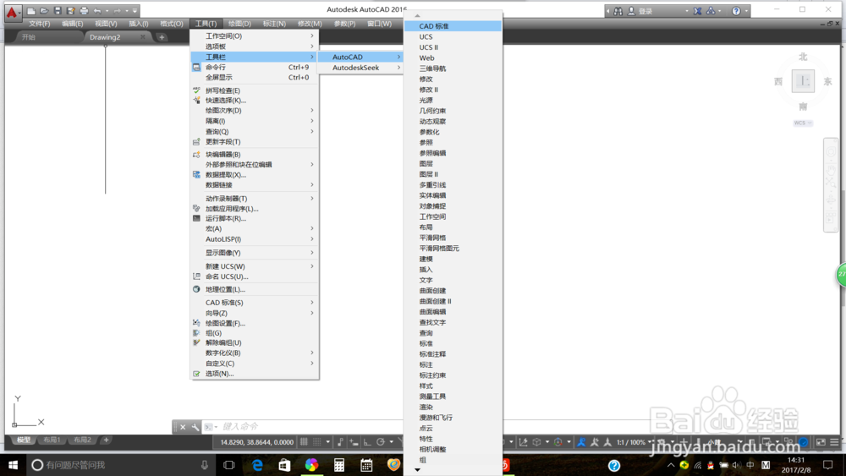Image resolution: width=846 pixels, height=476 pixels.
Task: Click the Cortana search box on taskbar
Action: click(x=120, y=465)
